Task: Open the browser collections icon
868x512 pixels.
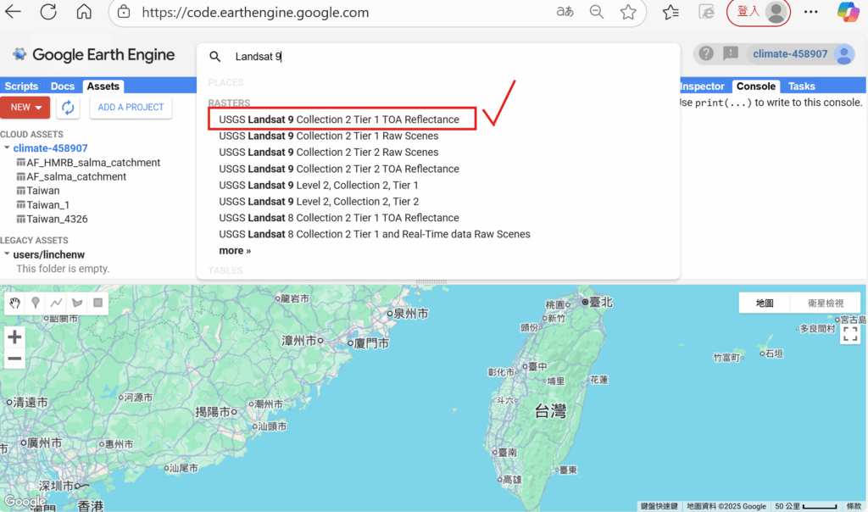Action: [706, 12]
